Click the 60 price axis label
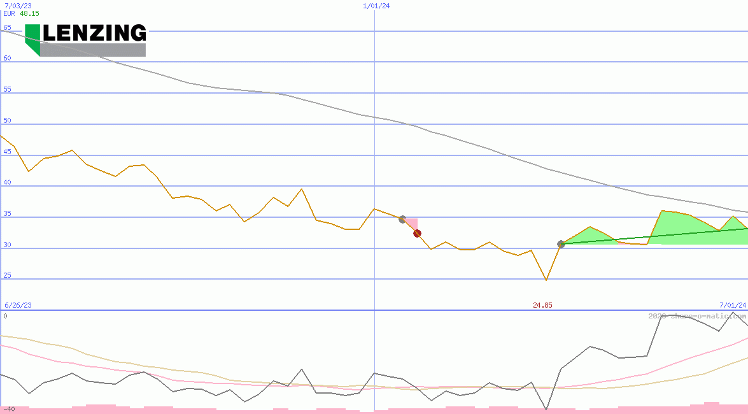 coord(7,58)
